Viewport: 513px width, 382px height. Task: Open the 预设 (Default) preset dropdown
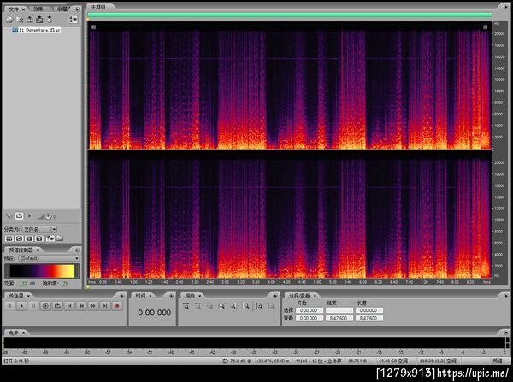[x=49, y=258]
